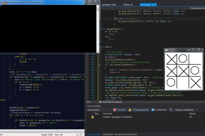Minimize the xo2.exe game window
The image size is (205, 136).
(x=188, y=50)
